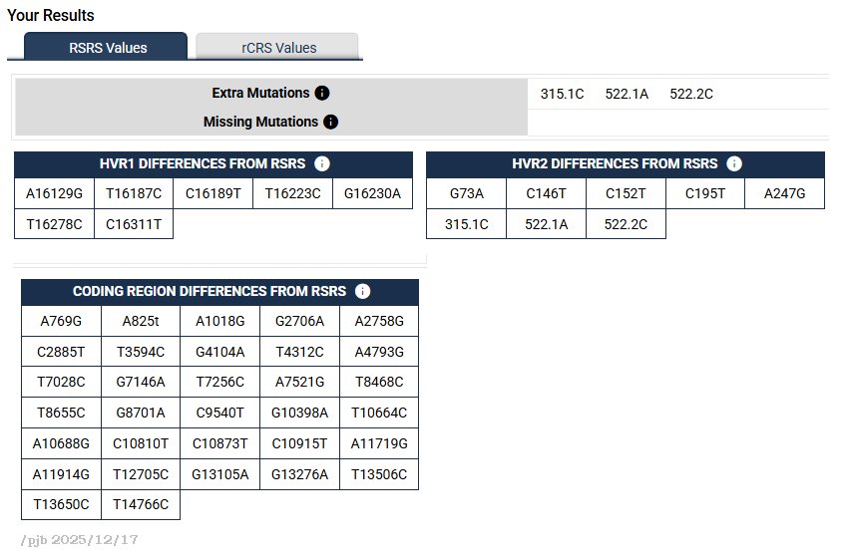Select the A16129G cell in HVR1
Screen dimensions: 850x556
pyautogui.click(x=54, y=194)
